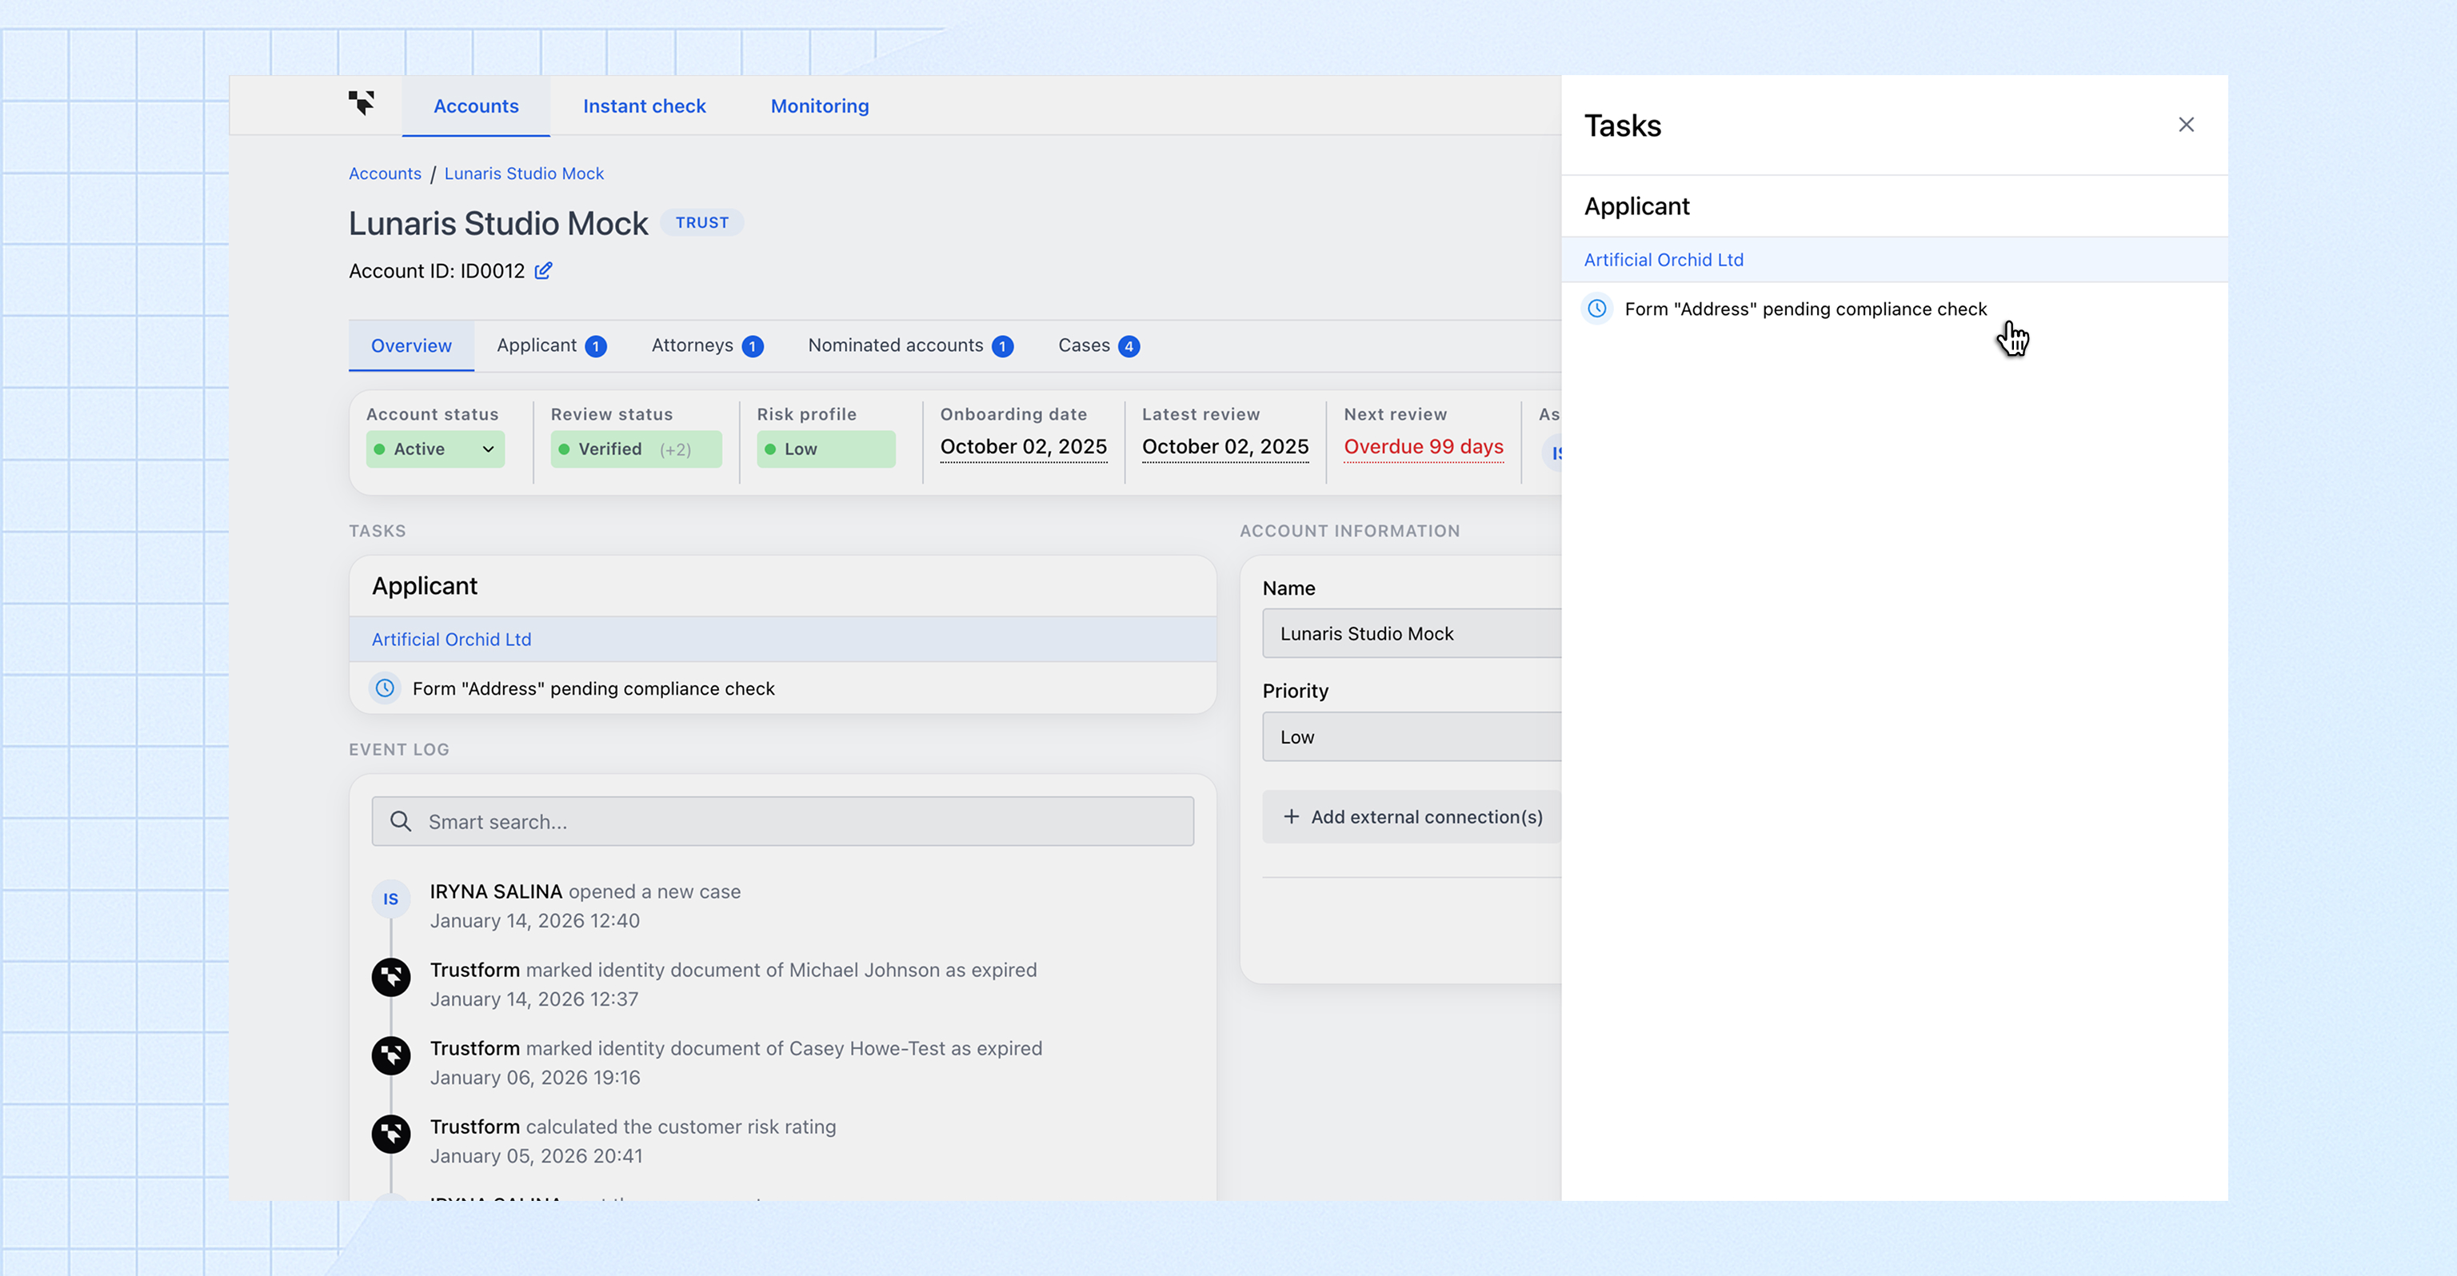
Task: Click the edit pencil beside Account ID
Action: pyautogui.click(x=543, y=271)
